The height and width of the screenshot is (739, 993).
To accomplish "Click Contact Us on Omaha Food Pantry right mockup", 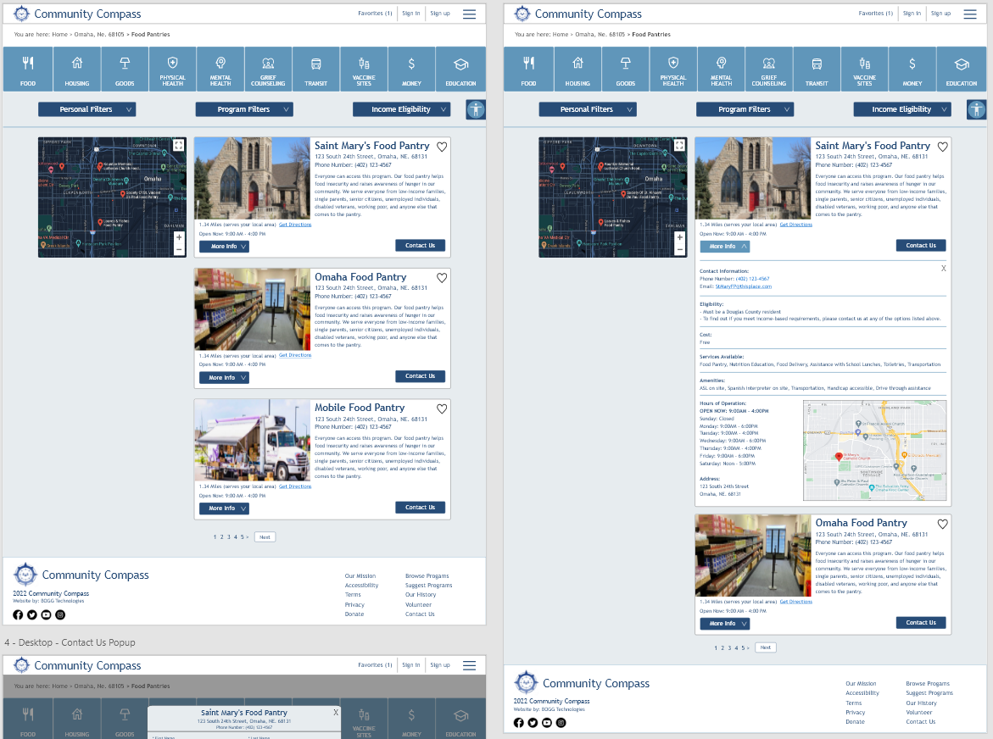I will 921,623.
